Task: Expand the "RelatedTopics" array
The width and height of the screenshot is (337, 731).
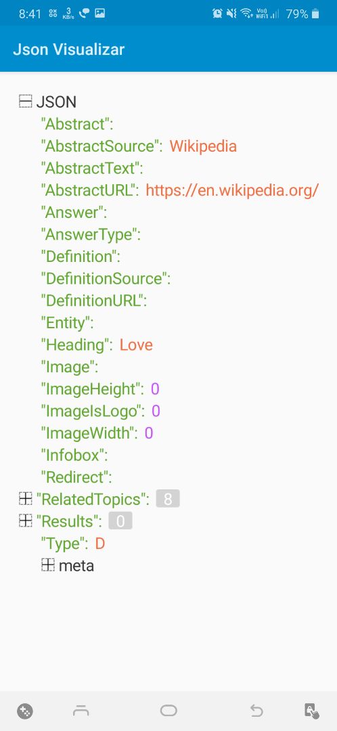Action: (25, 500)
